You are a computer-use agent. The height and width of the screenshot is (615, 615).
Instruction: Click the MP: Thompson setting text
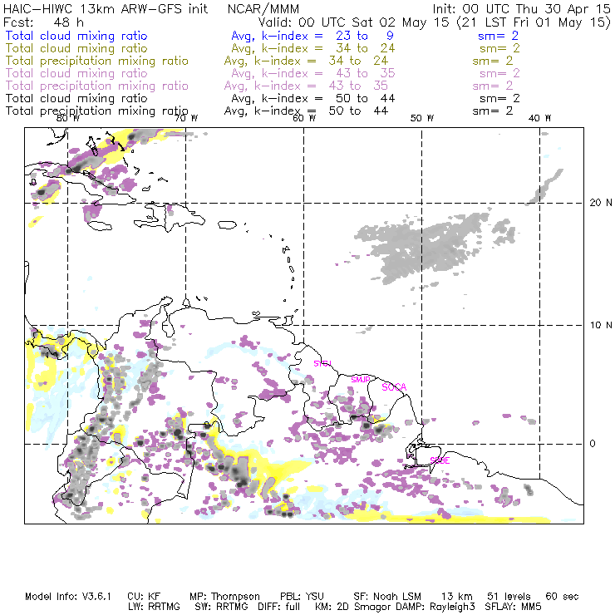click(x=224, y=597)
